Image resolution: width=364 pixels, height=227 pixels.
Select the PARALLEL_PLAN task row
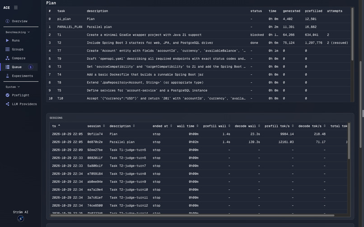point(198,27)
